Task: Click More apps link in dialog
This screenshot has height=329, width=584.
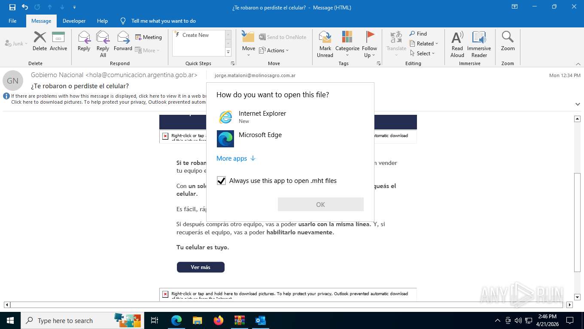Action: tap(236, 159)
